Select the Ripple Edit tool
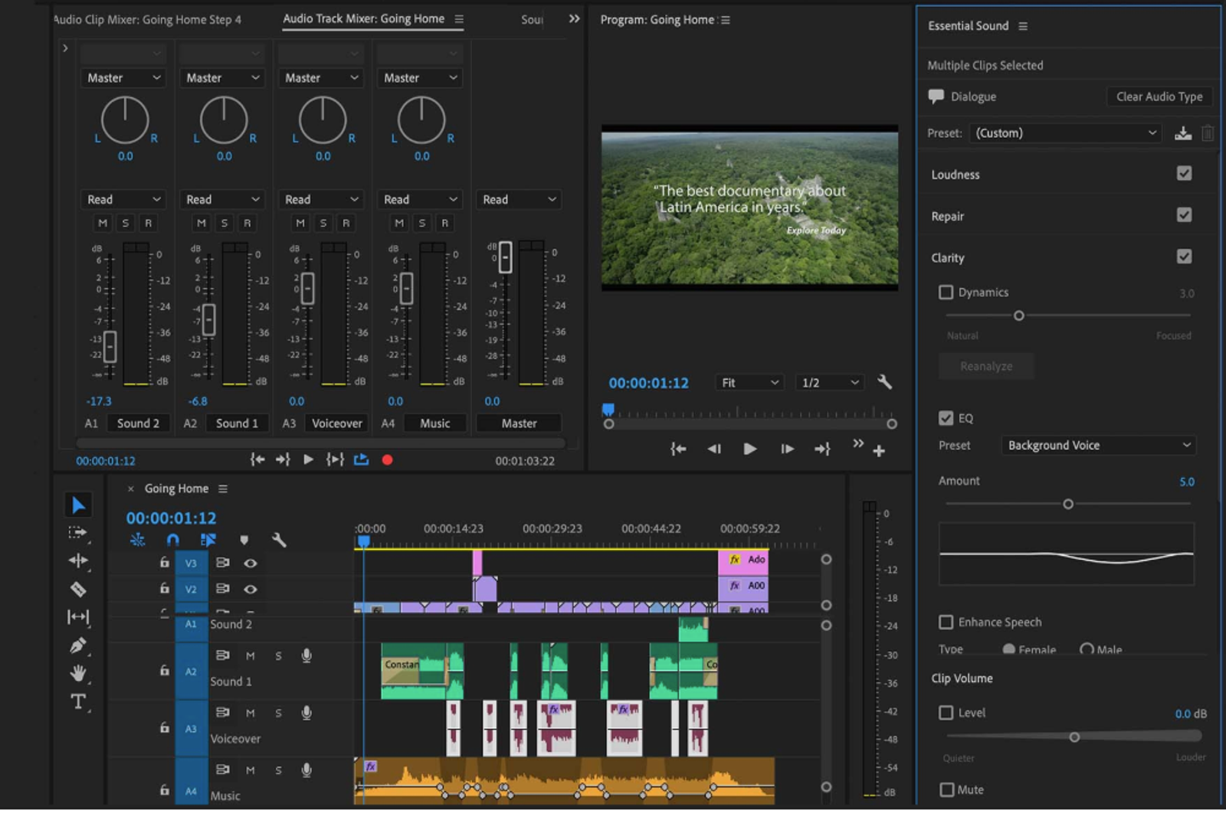The width and height of the screenshot is (1226, 814). [78, 561]
